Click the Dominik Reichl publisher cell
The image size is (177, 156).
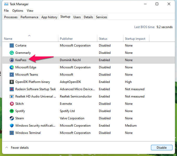click(x=70, y=60)
